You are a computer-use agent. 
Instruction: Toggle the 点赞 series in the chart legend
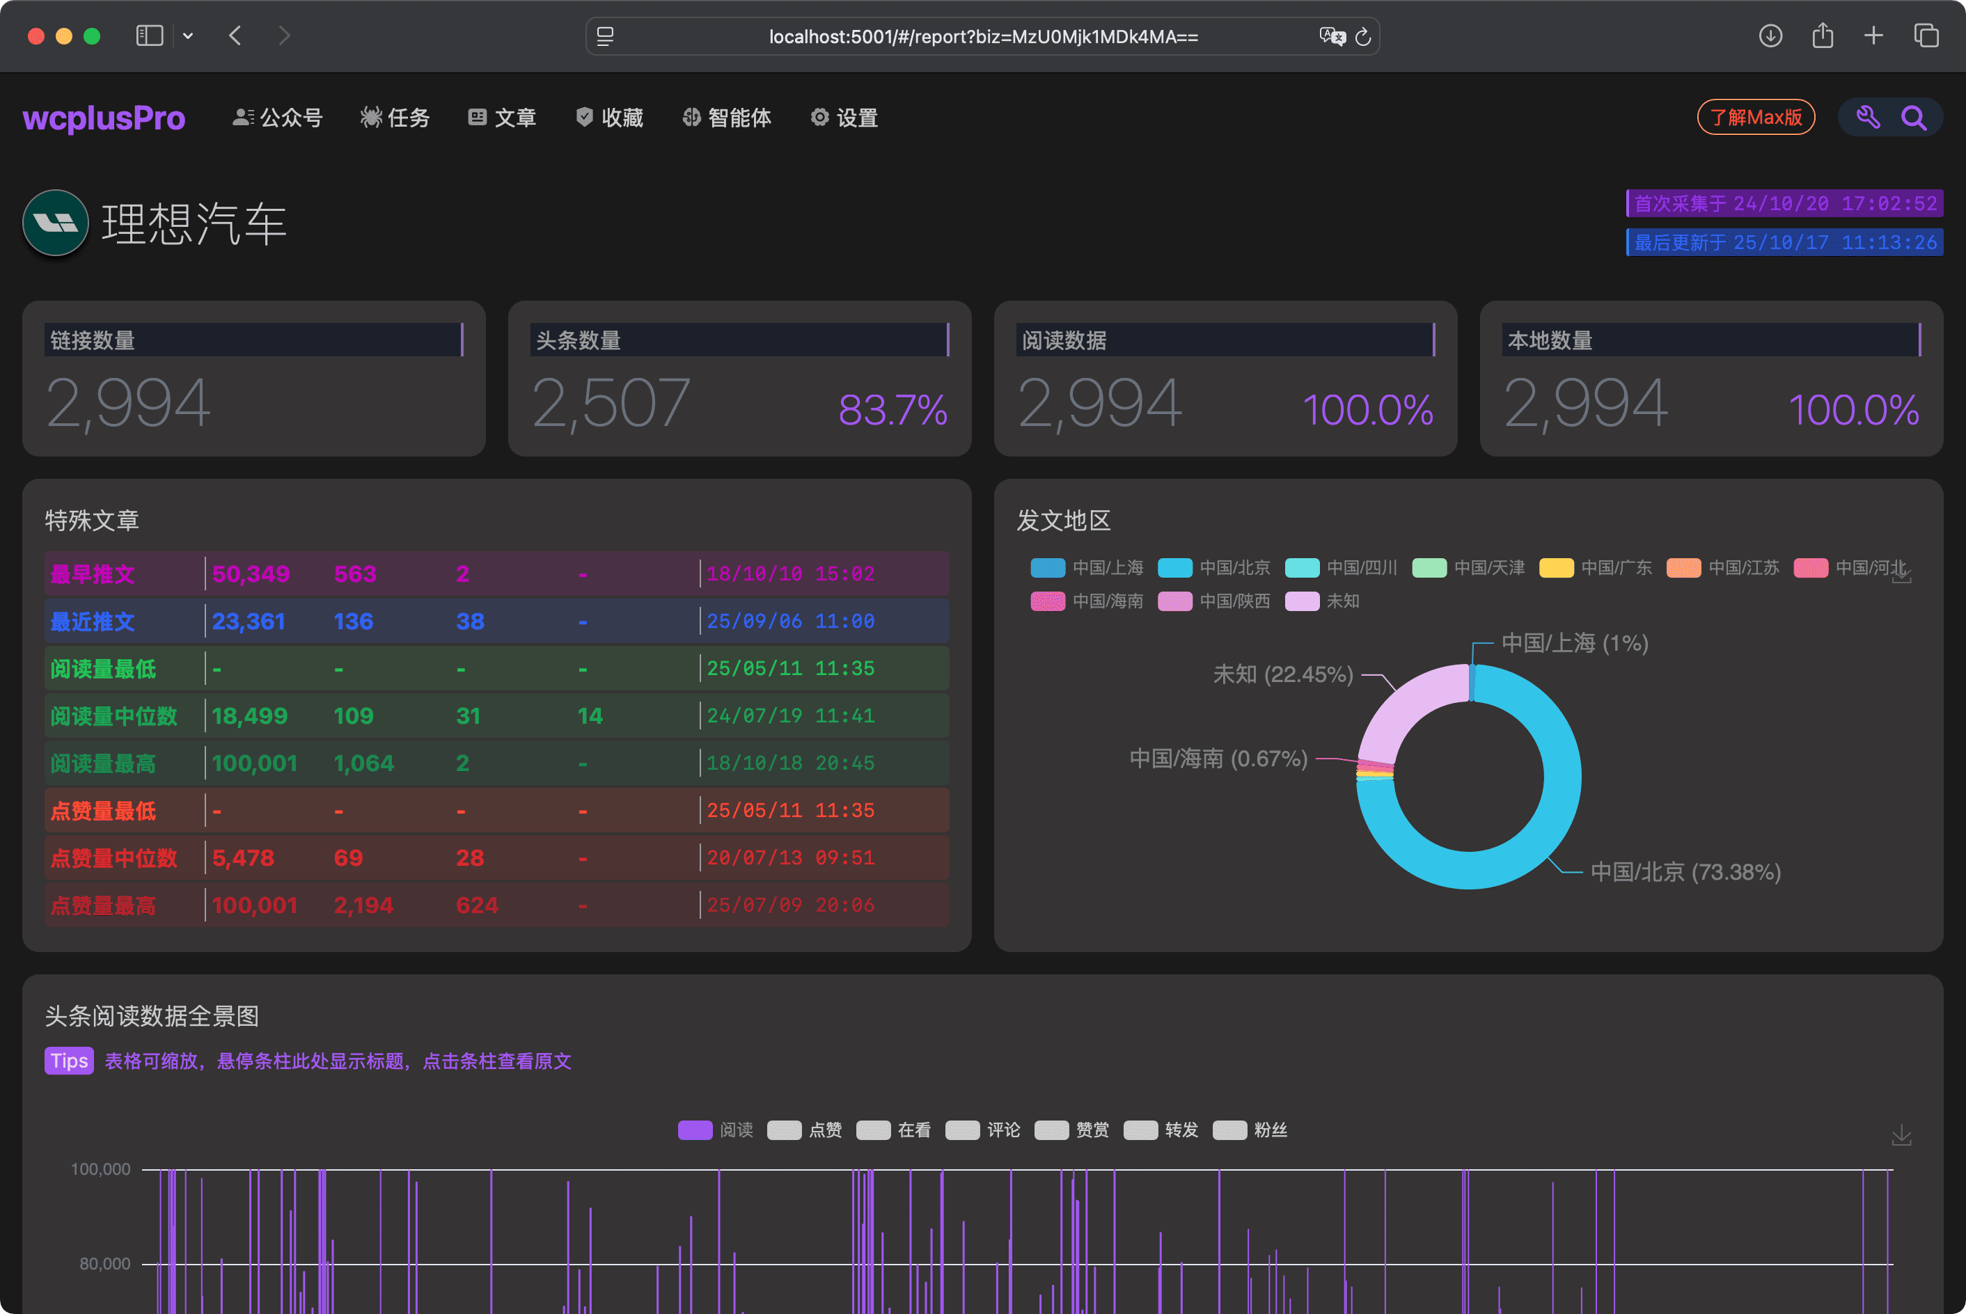(x=785, y=1130)
